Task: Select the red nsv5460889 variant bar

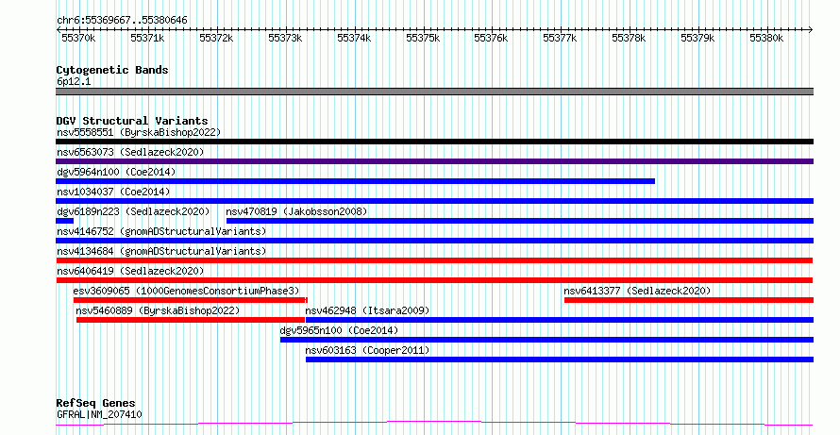Action: click(x=191, y=320)
